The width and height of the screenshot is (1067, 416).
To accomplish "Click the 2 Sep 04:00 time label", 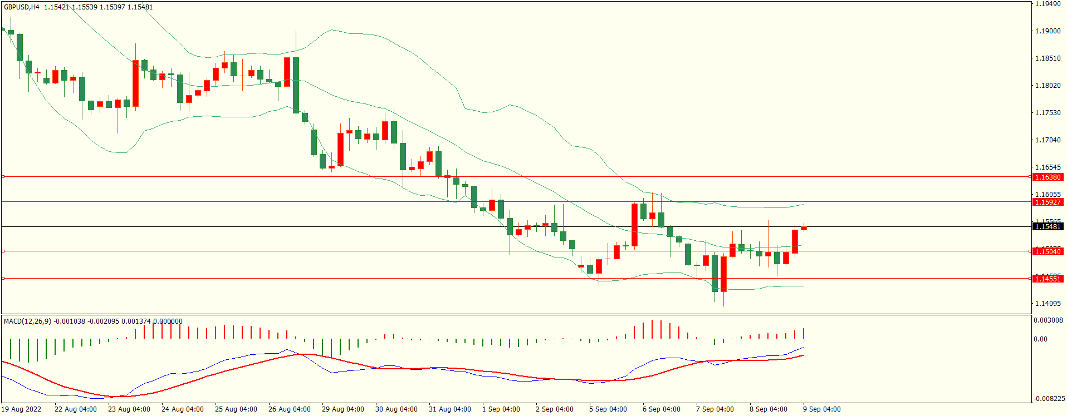I will click(x=555, y=409).
